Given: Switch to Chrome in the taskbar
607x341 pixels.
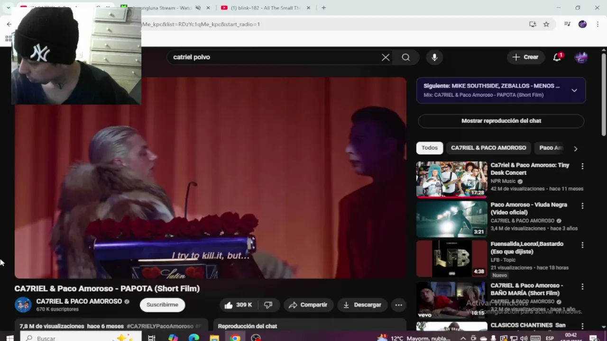Looking at the screenshot, I should (x=235, y=338).
